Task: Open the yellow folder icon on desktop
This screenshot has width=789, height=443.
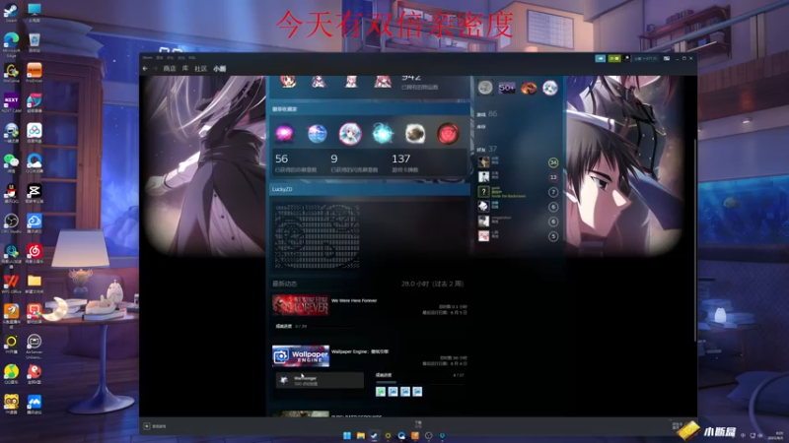Action: 35,284
